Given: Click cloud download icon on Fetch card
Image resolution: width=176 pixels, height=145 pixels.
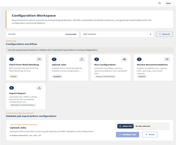Looking at the screenshot, I should pyautogui.click(x=39, y=59).
